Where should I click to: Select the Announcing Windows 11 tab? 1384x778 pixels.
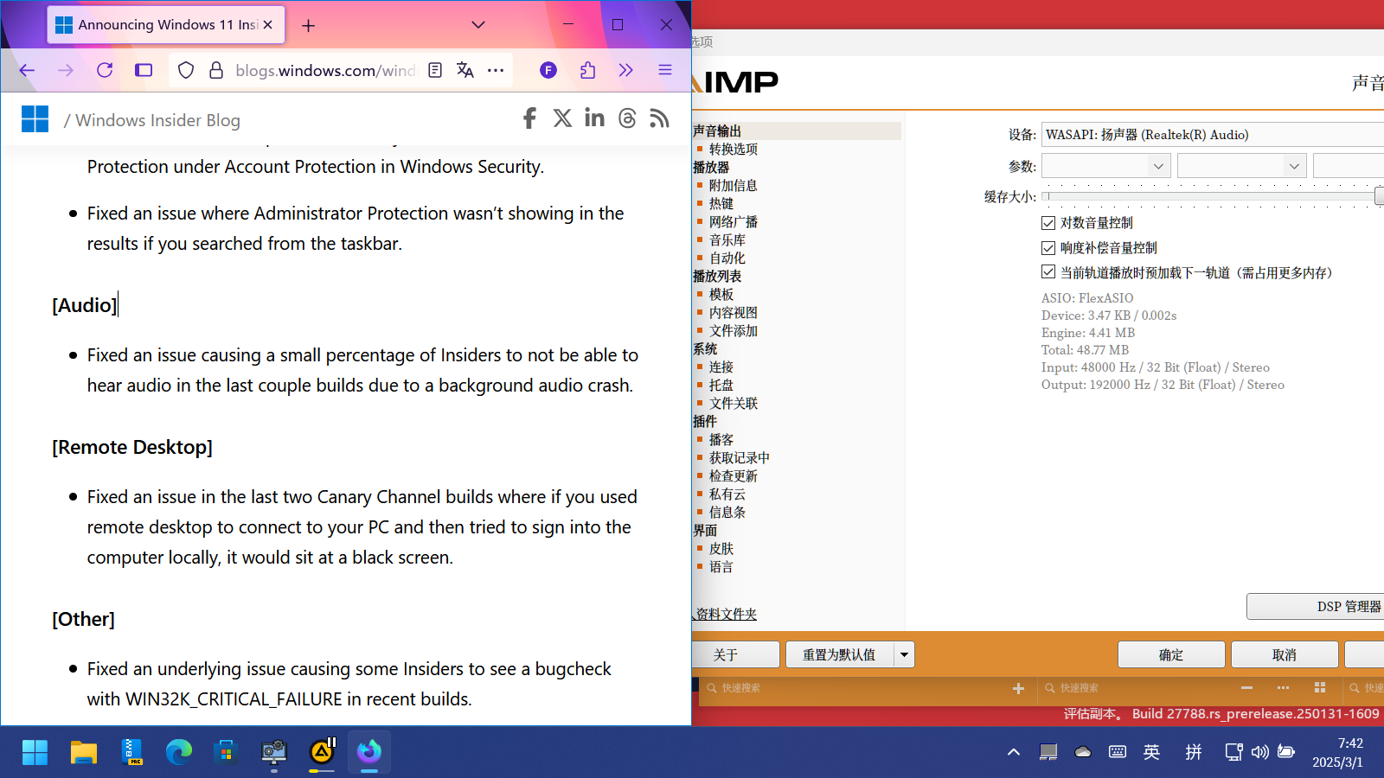(x=166, y=25)
